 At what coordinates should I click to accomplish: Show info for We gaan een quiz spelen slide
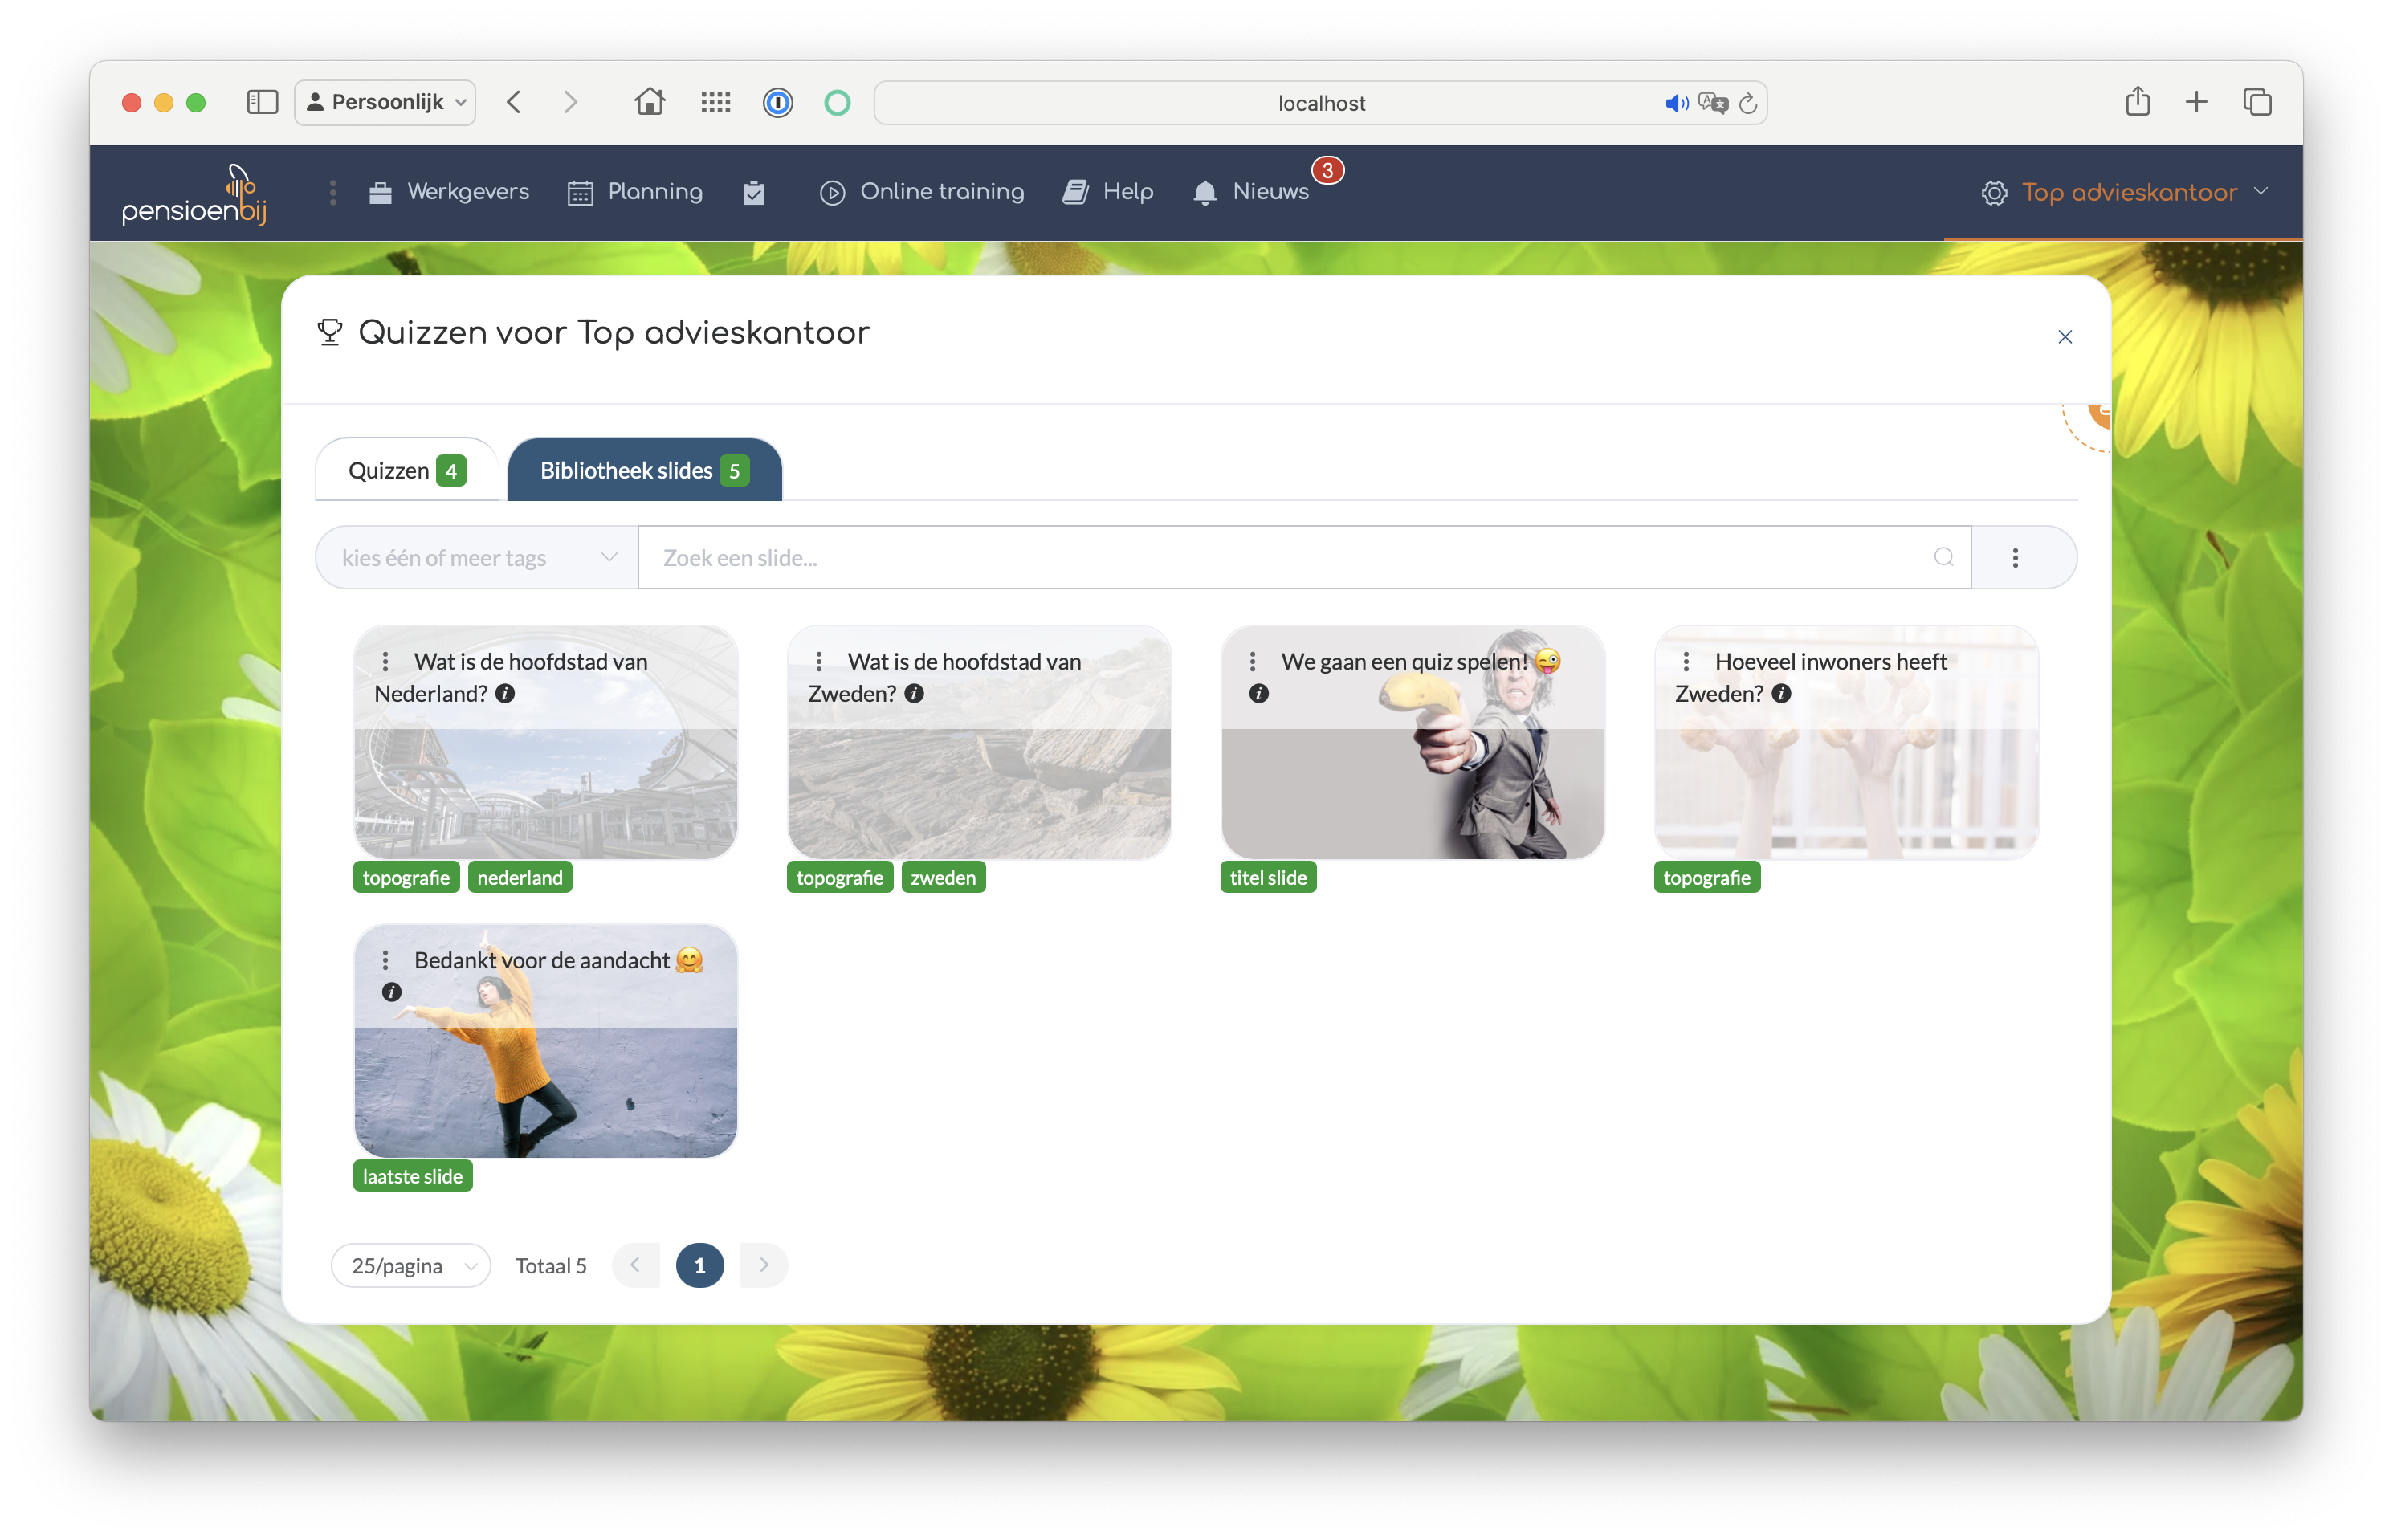[x=1258, y=693]
